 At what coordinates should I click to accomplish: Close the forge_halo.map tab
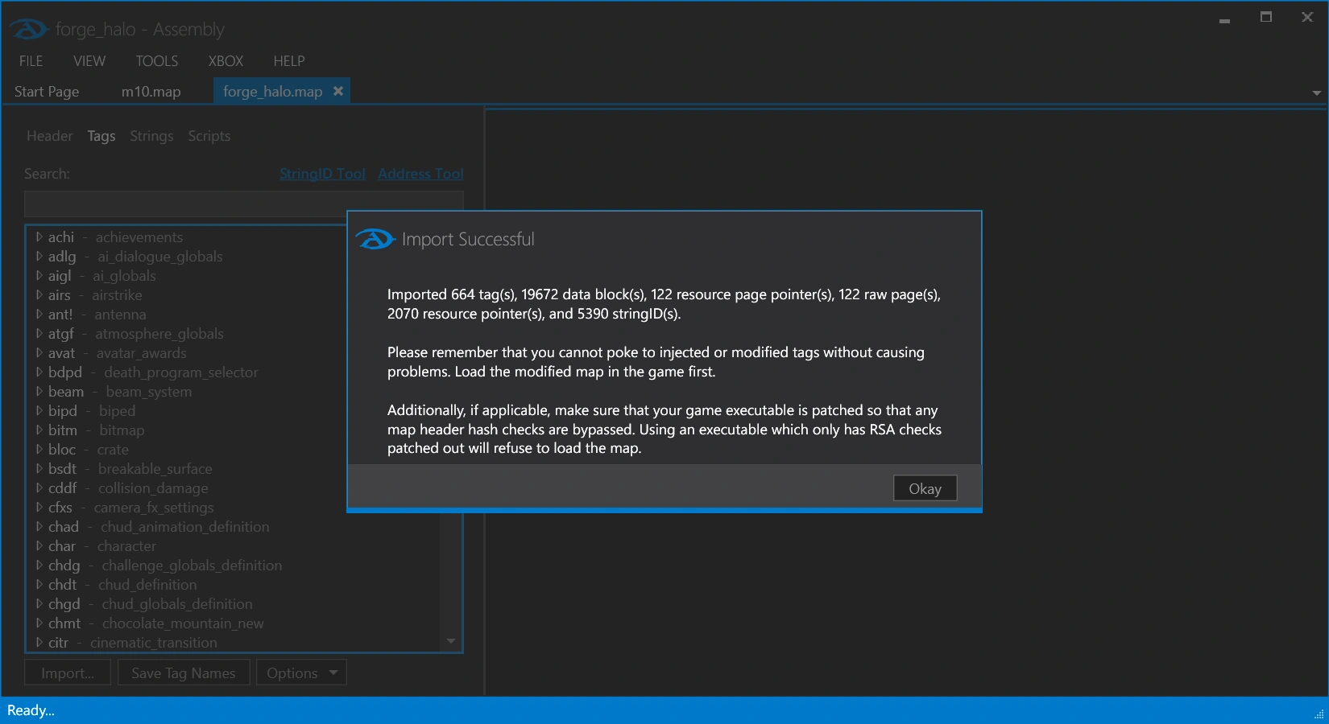[338, 91]
